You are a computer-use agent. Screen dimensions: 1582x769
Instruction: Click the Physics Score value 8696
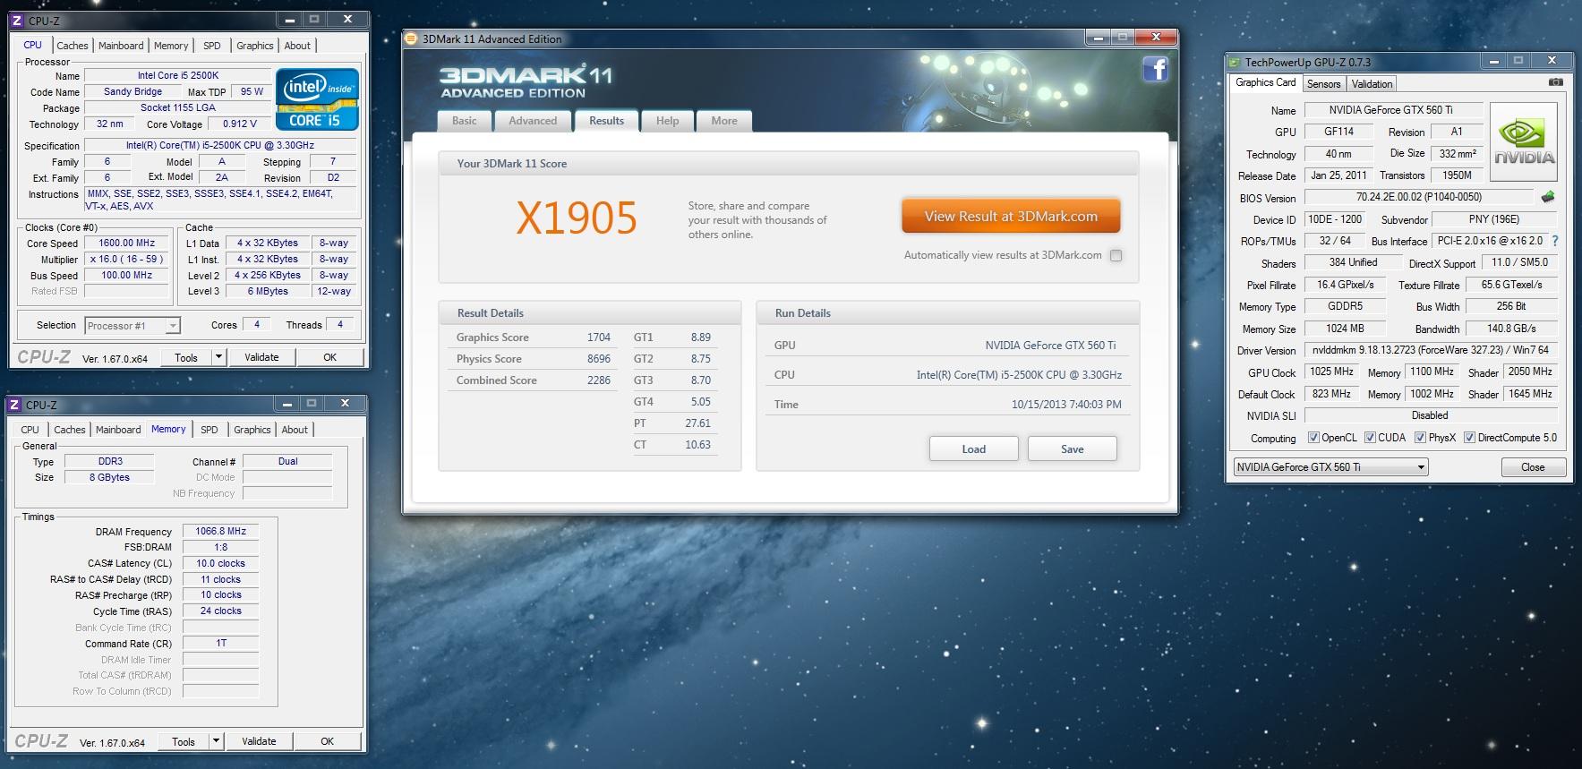tap(599, 359)
